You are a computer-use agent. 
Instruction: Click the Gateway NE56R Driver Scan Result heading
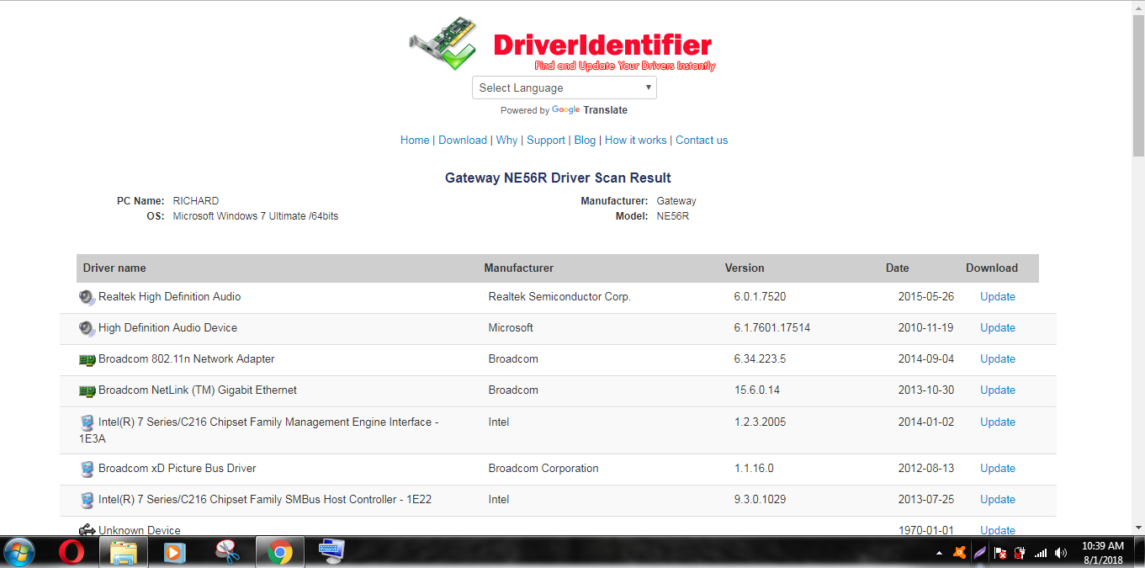pos(558,178)
